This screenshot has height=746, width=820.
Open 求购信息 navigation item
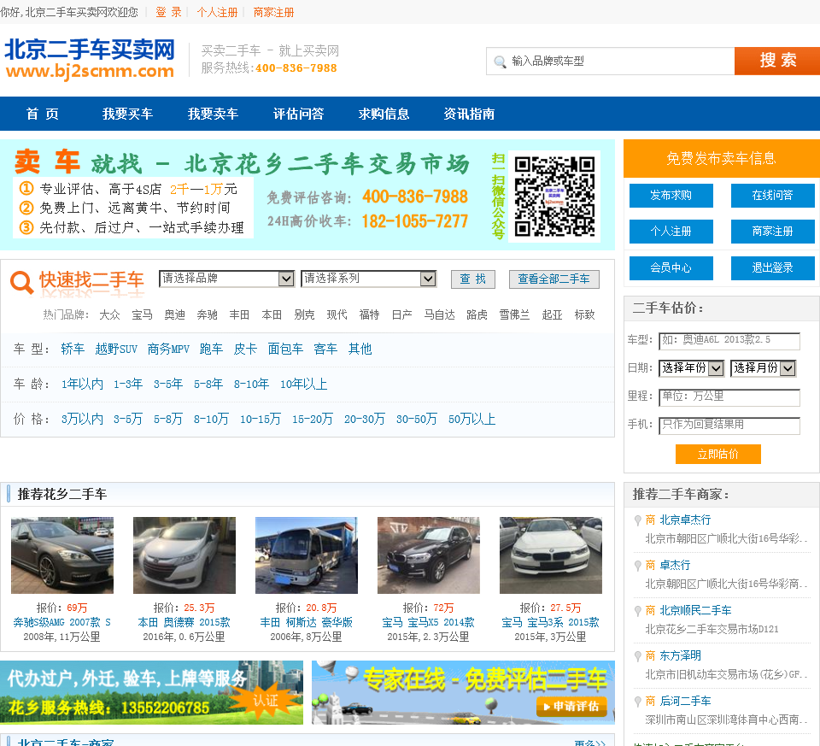pyautogui.click(x=384, y=114)
